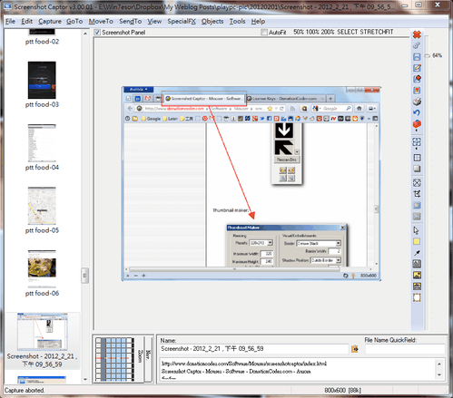Expand the toolbox icon's small arrow
The height and width of the screenshot is (398, 453).
coord(417,131)
